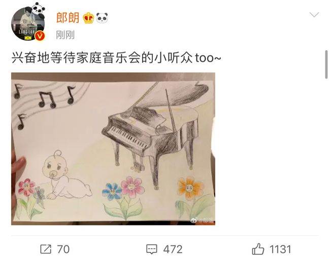The width and height of the screenshot is (330, 260).
Task: Tap the comment count 472
Action: (173, 249)
